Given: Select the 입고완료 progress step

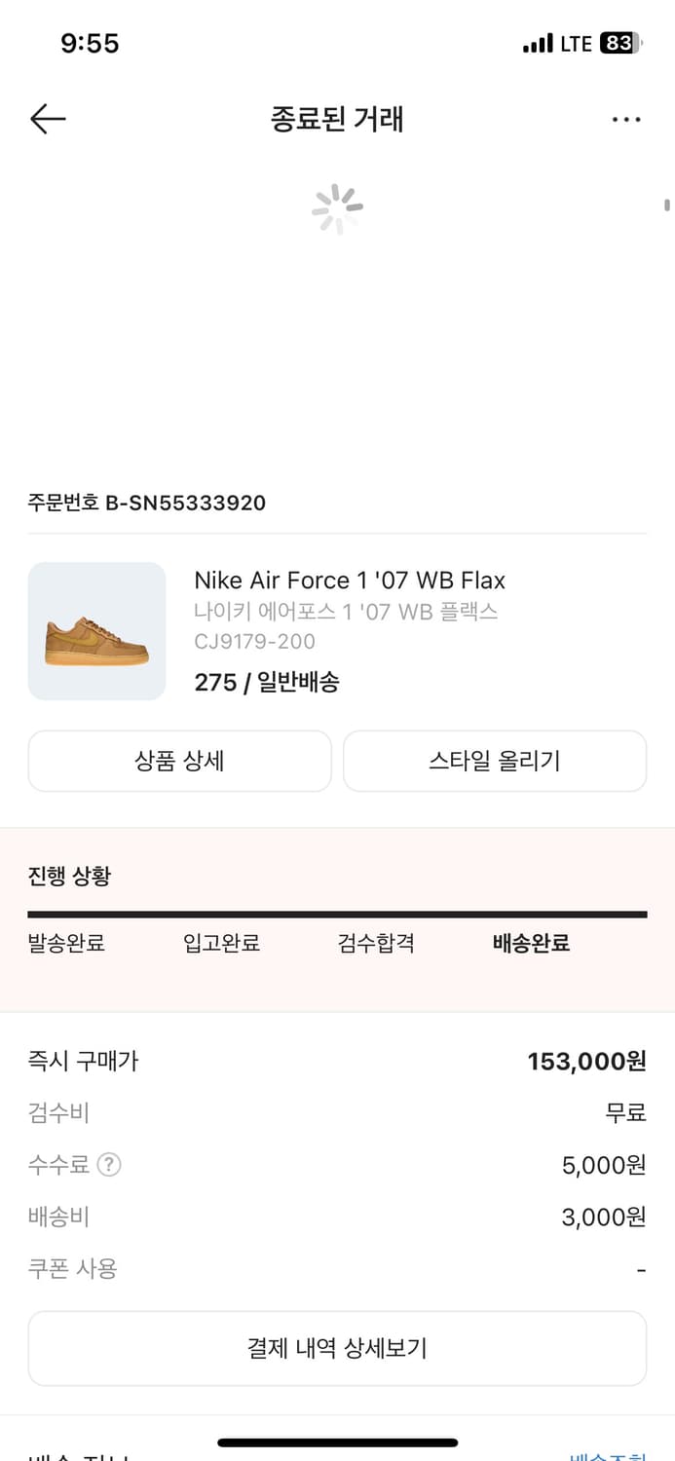Looking at the screenshot, I should (x=221, y=943).
